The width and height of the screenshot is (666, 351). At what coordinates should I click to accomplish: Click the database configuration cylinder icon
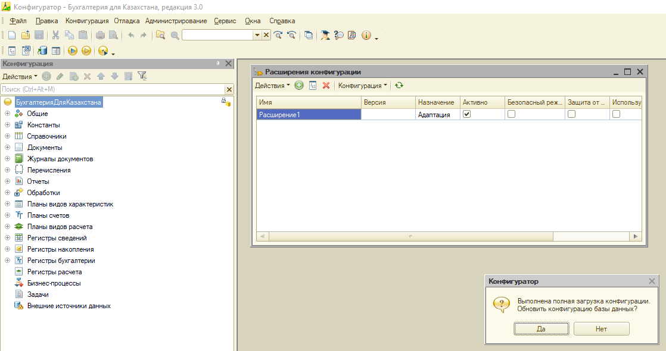(x=42, y=51)
